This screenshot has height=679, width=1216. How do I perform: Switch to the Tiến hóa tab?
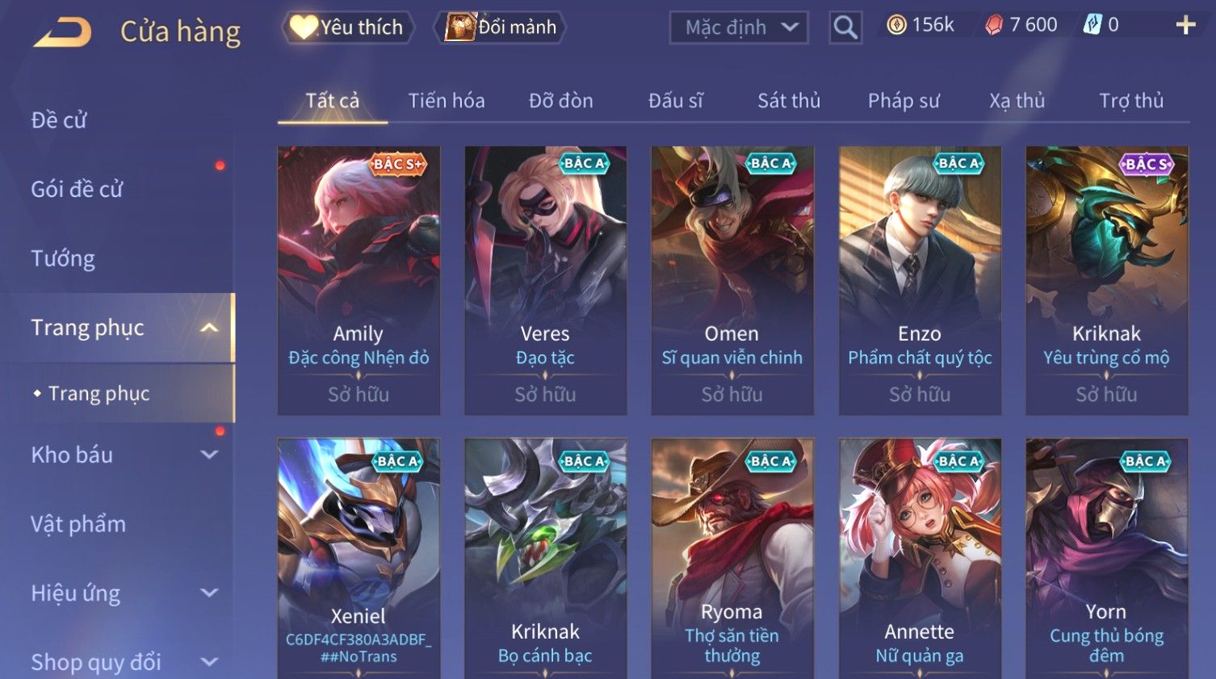click(x=446, y=101)
